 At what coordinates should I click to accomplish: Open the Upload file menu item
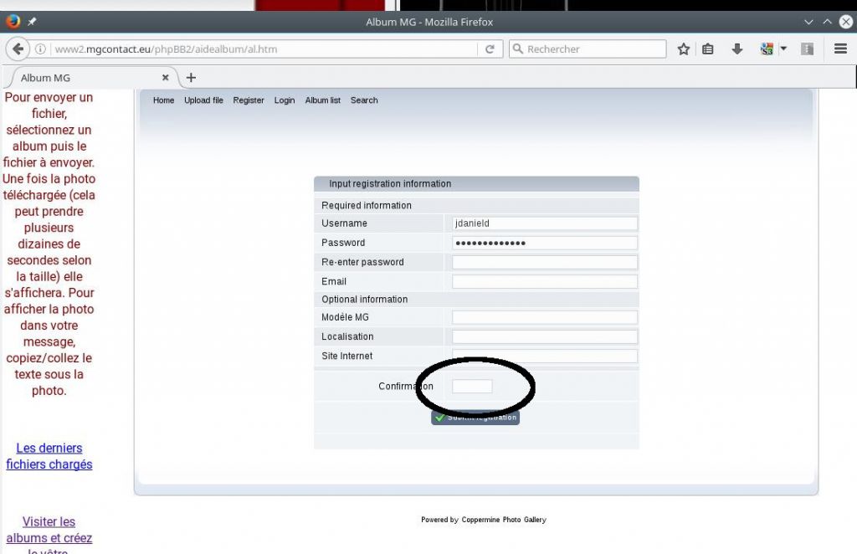pos(203,100)
